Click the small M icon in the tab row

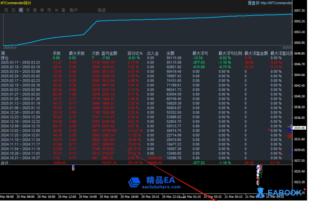click(x=56, y=10)
